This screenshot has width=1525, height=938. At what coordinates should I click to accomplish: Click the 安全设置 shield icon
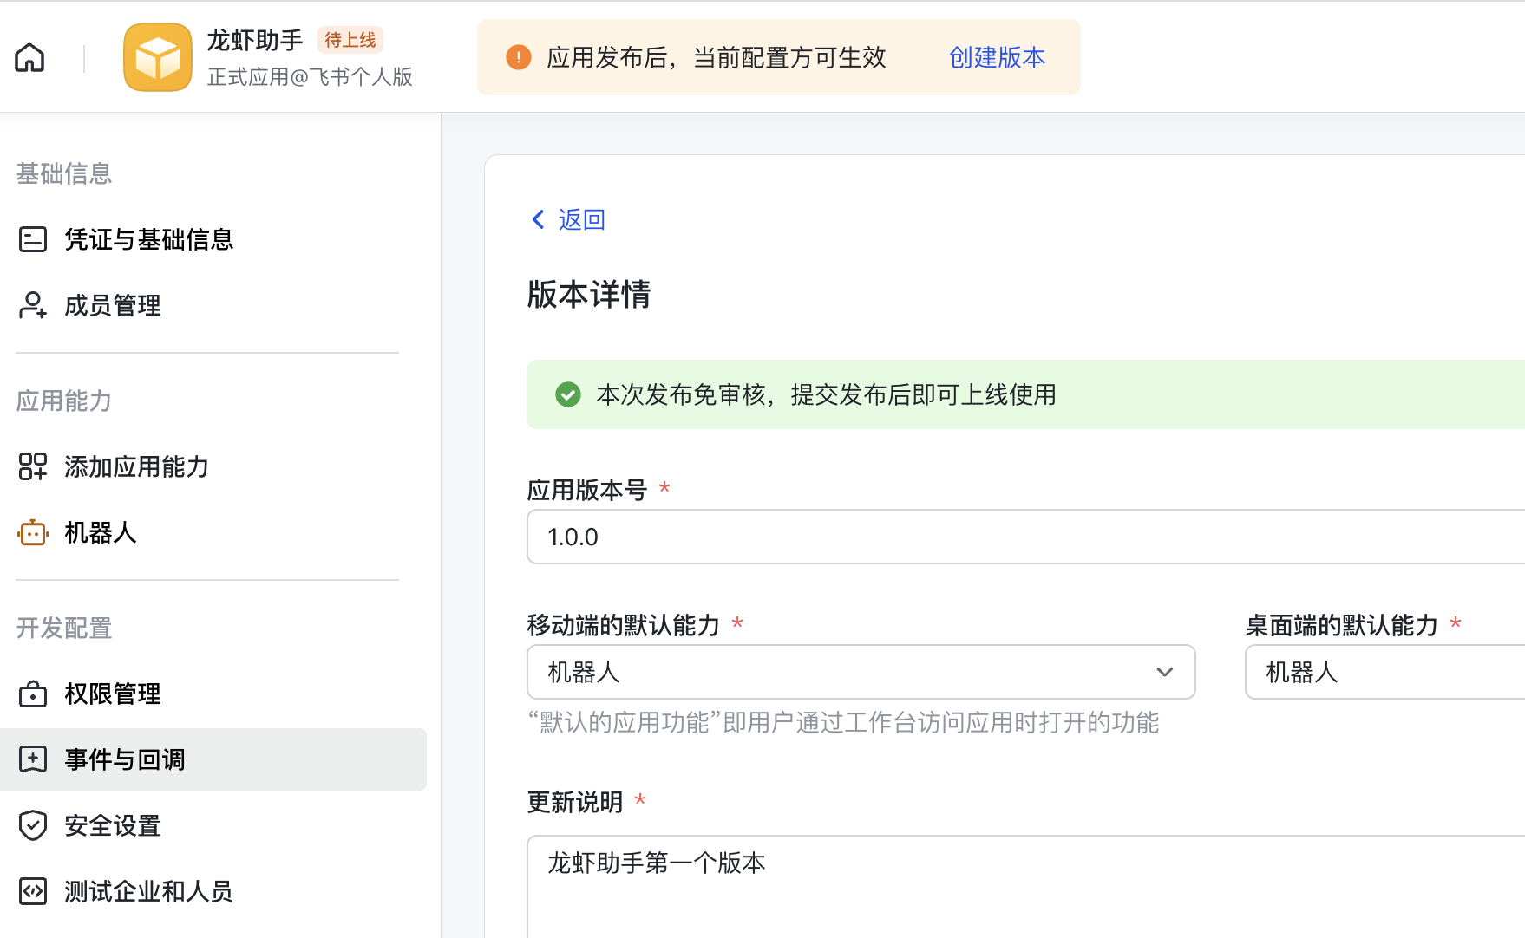32,825
